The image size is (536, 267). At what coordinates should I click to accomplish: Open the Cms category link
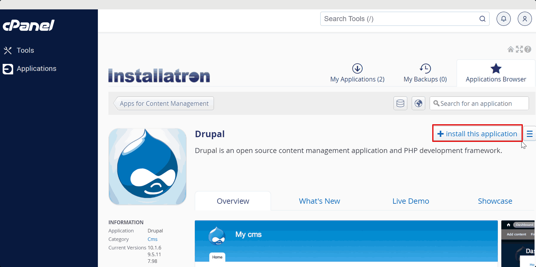152,239
